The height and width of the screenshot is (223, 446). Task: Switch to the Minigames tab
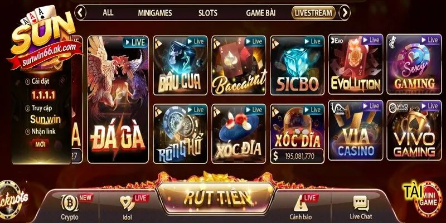(155, 13)
